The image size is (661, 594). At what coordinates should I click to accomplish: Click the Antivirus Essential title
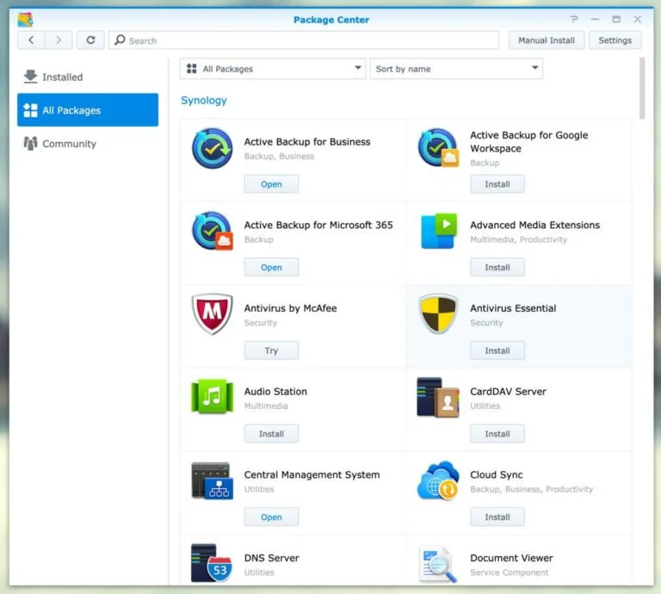click(x=513, y=308)
